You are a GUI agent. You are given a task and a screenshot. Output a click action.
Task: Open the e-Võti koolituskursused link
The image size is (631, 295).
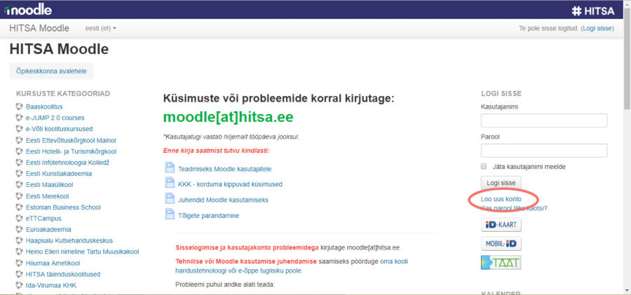point(59,129)
